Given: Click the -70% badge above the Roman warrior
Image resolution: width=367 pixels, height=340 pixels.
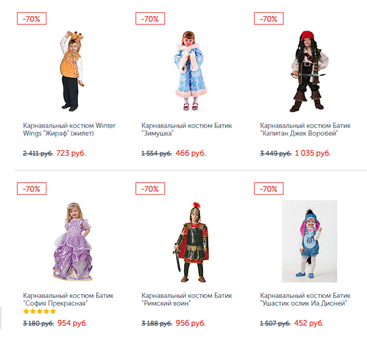Looking at the screenshot, I should click(150, 189).
